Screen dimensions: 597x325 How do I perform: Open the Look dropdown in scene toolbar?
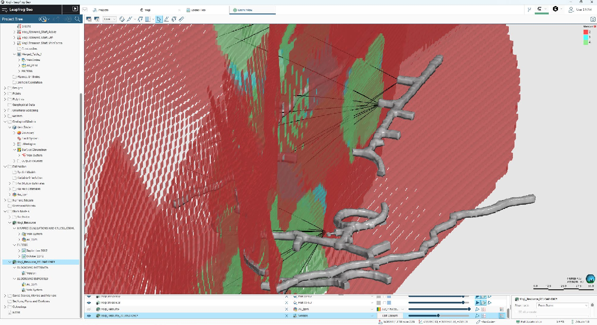110,19
